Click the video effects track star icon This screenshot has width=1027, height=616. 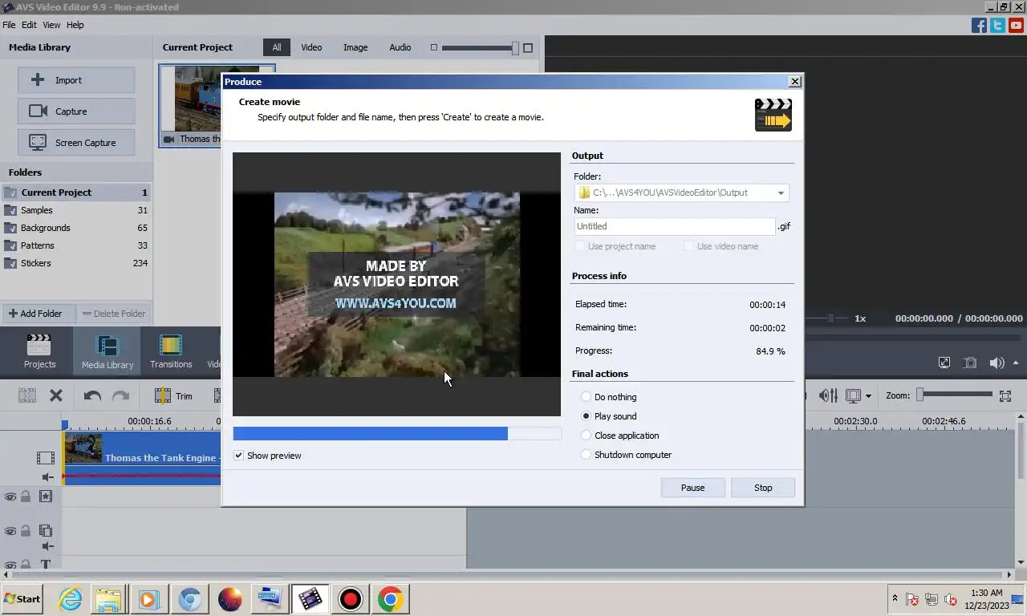(x=46, y=496)
